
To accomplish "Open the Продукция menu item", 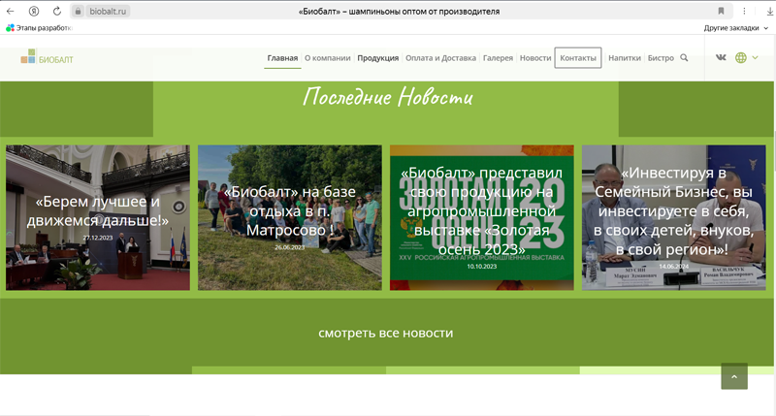I will (378, 58).
